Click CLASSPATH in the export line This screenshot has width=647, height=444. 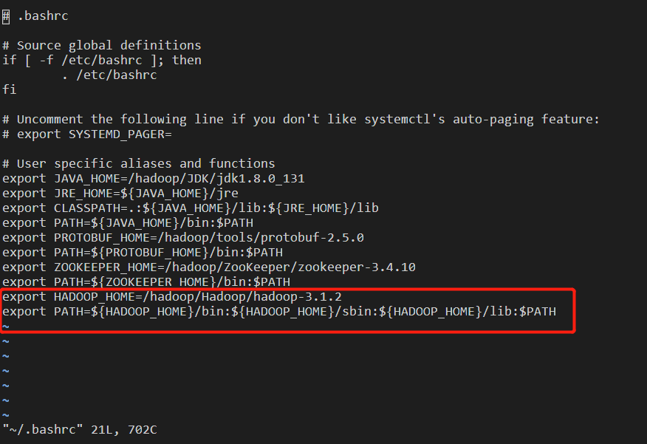pyautogui.click(x=83, y=208)
